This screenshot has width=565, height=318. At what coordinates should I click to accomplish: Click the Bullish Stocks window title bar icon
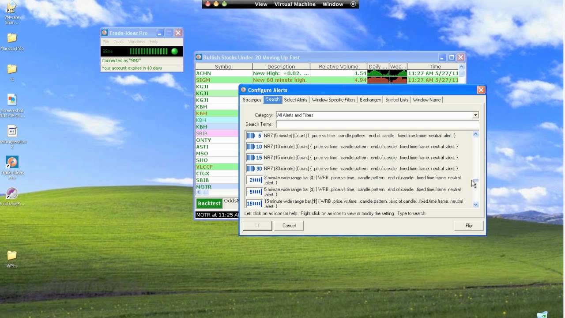tap(199, 57)
